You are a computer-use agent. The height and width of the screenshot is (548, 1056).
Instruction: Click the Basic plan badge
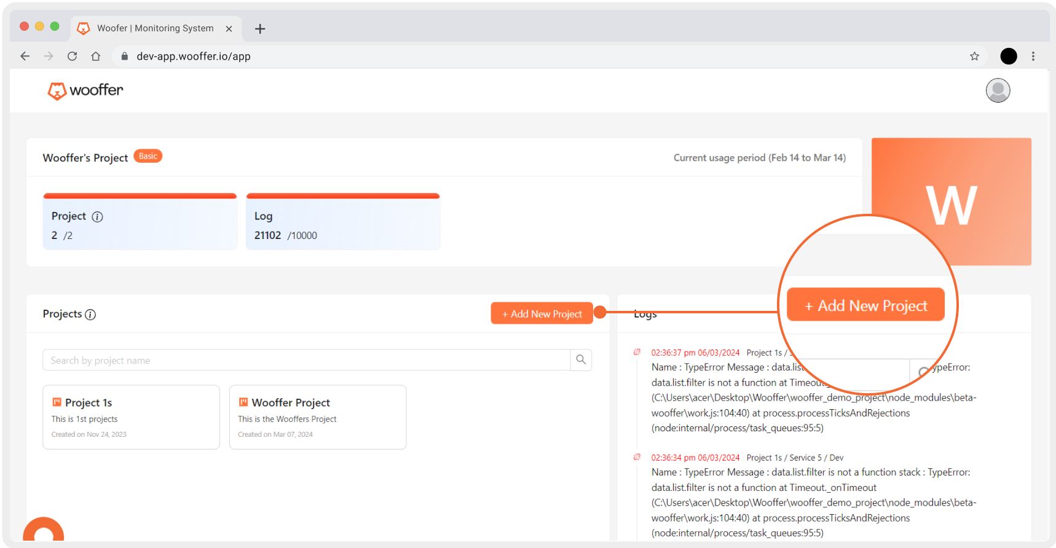pos(148,156)
